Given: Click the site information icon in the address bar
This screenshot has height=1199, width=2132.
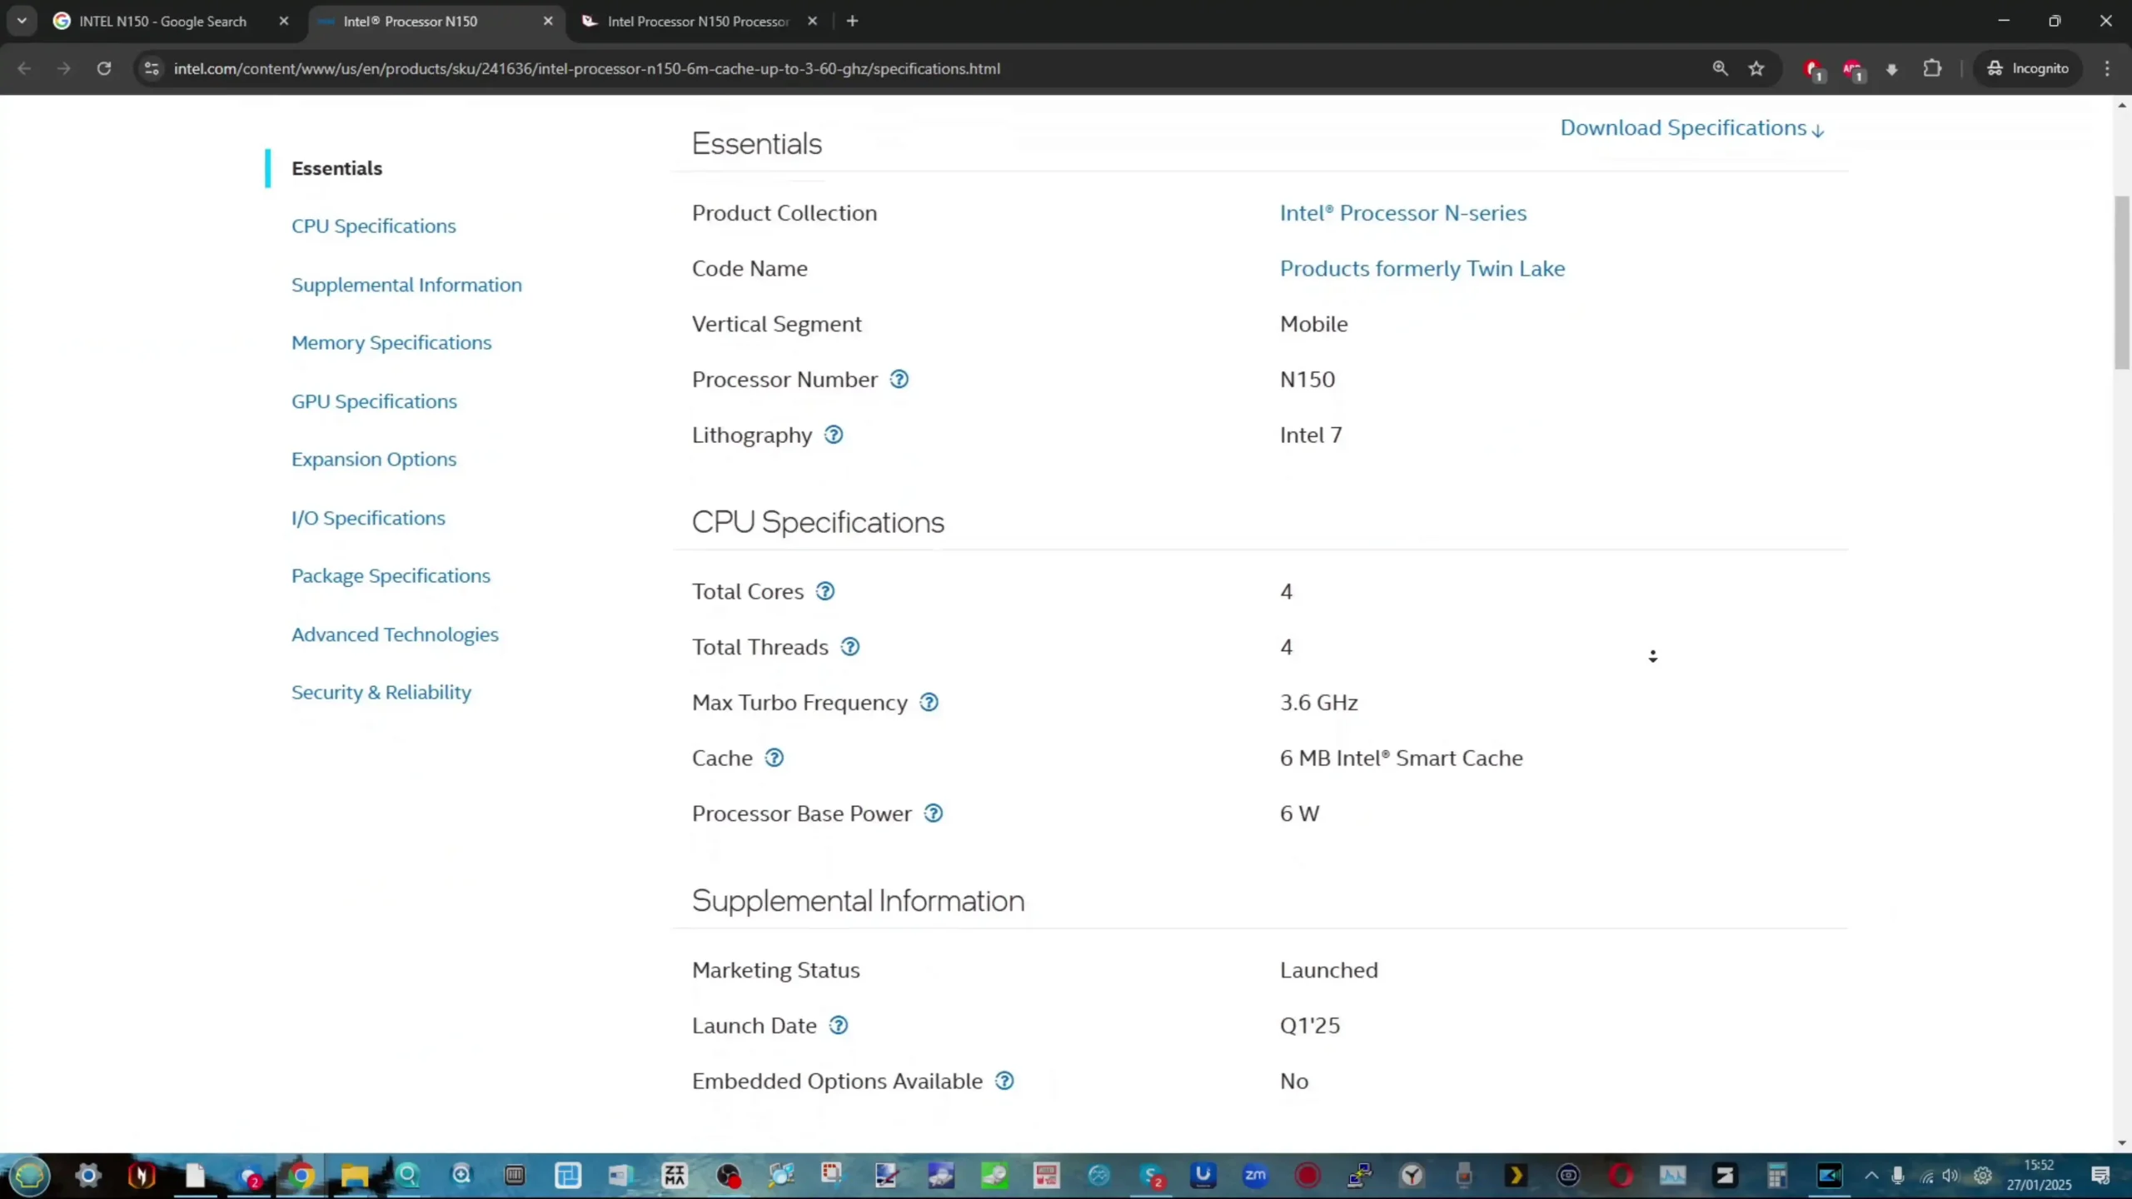Looking at the screenshot, I should point(152,68).
